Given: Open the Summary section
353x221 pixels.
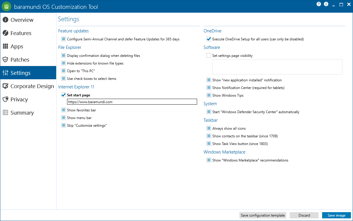Looking at the screenshot, I should tap(22, 113).
